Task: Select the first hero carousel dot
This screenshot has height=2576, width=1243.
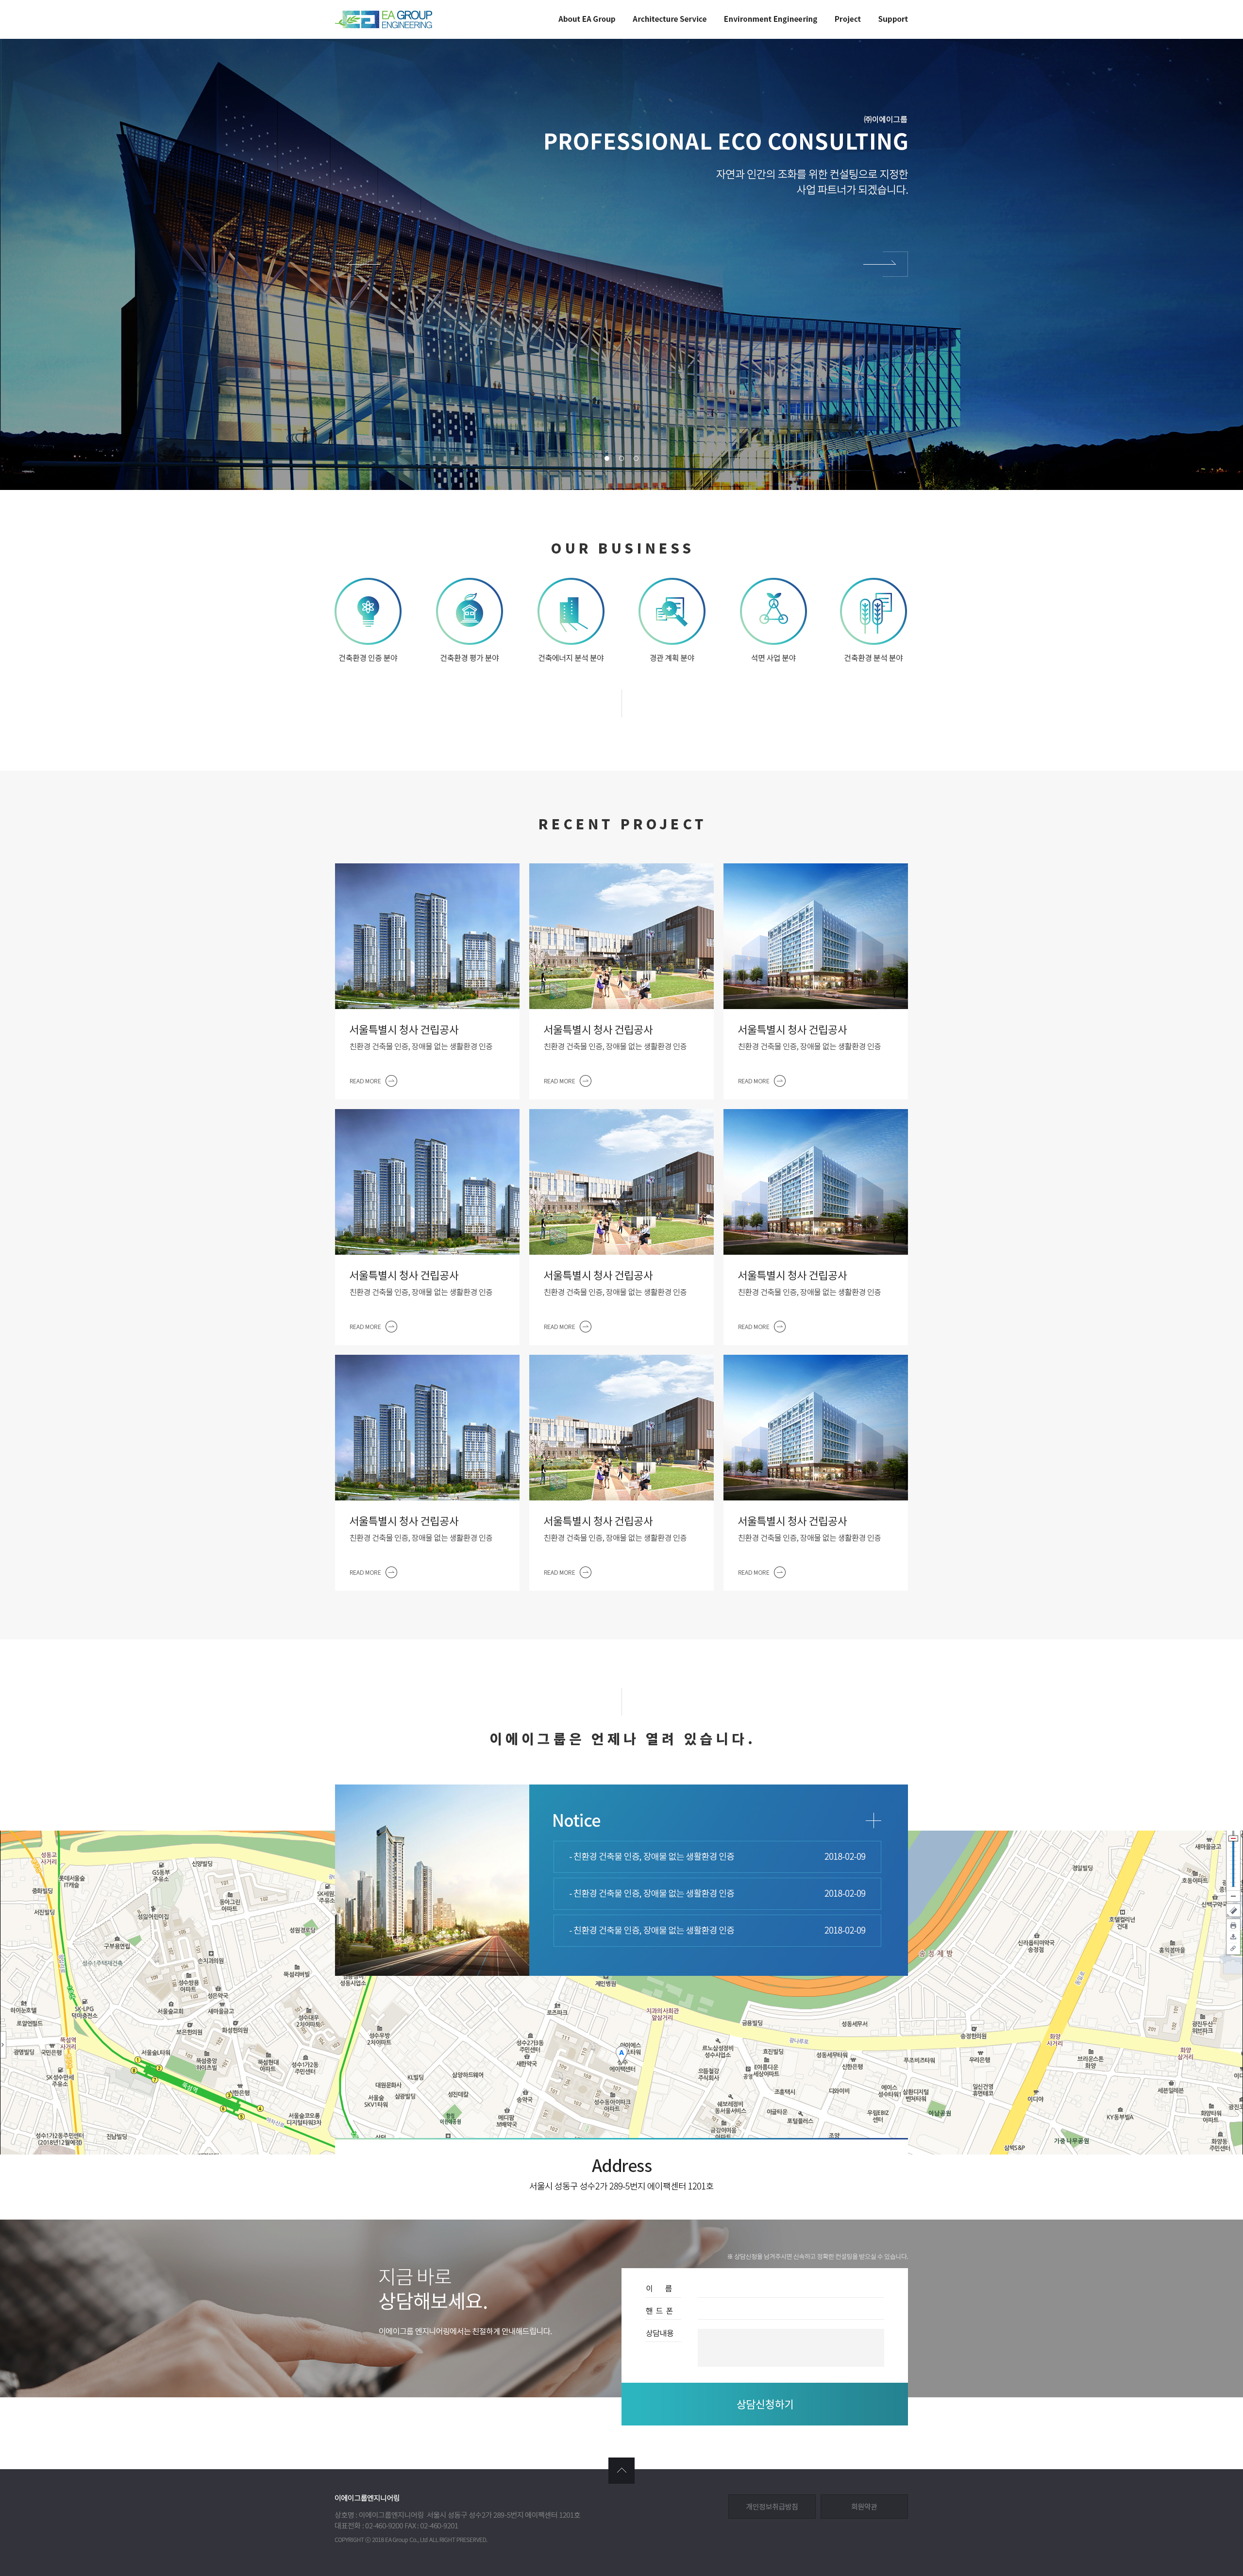Action: pos(607,458)
